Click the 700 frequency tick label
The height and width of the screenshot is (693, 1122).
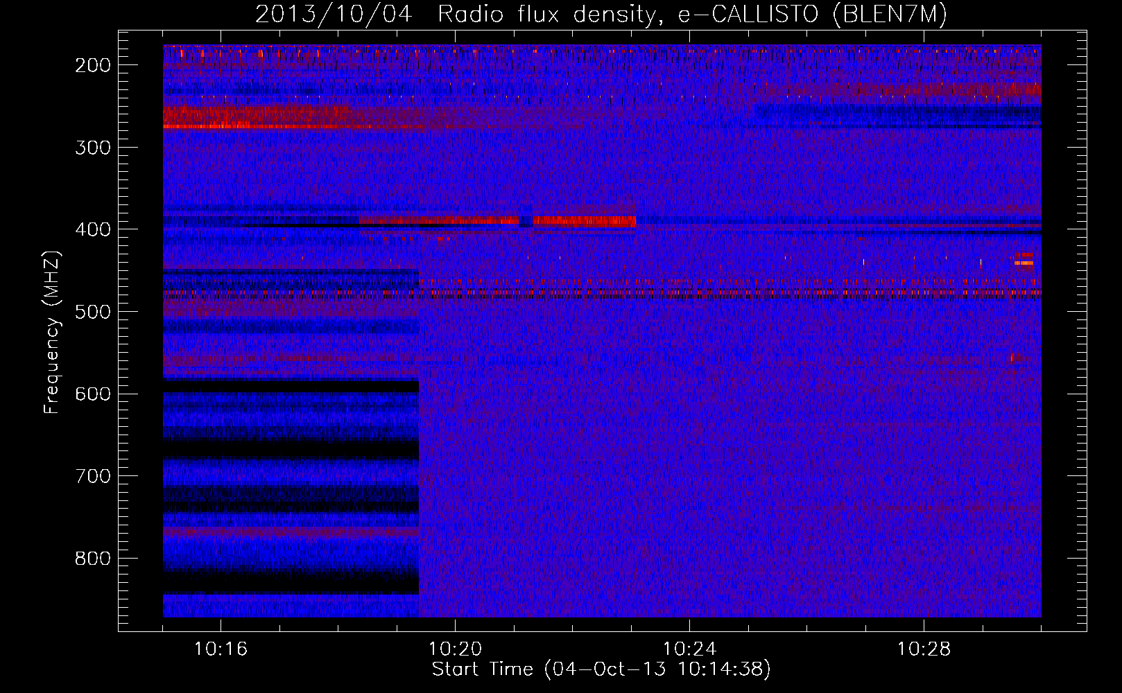pyautogui.click(x=93, y=476)
